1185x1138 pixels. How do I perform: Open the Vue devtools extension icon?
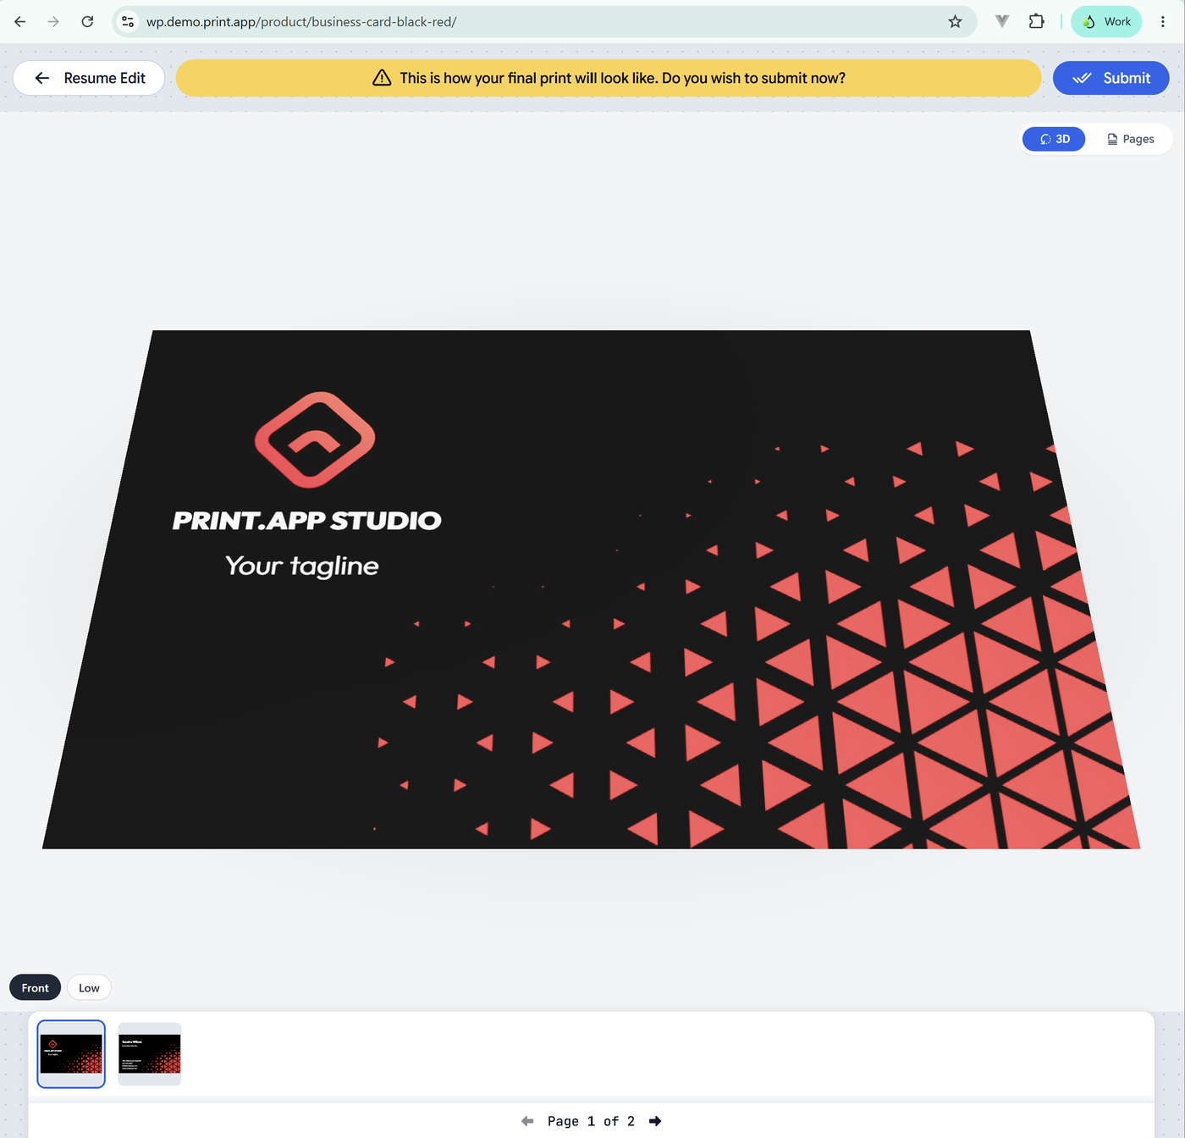(1002, 22)
